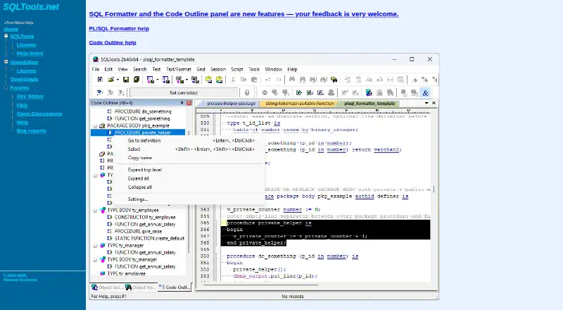The image size is (563, 310).
Task: Go to the Home link in sidebar
Action: click(x=11, y=29)
